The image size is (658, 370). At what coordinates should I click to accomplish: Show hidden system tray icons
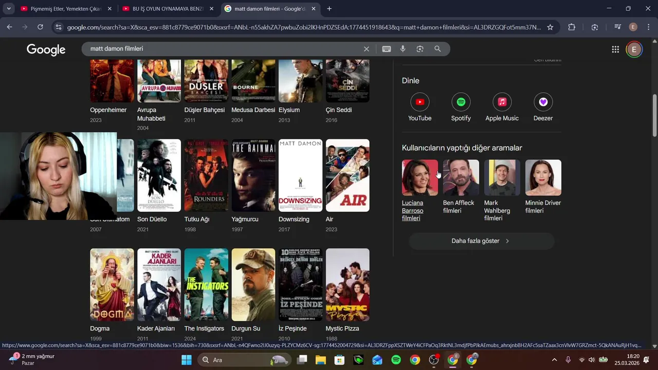(554, 360)
